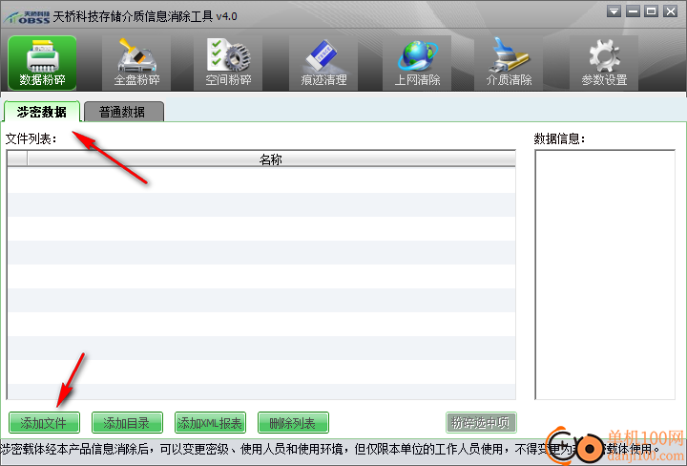Minimize the window
687x466 pixels.
pos(633,11)
